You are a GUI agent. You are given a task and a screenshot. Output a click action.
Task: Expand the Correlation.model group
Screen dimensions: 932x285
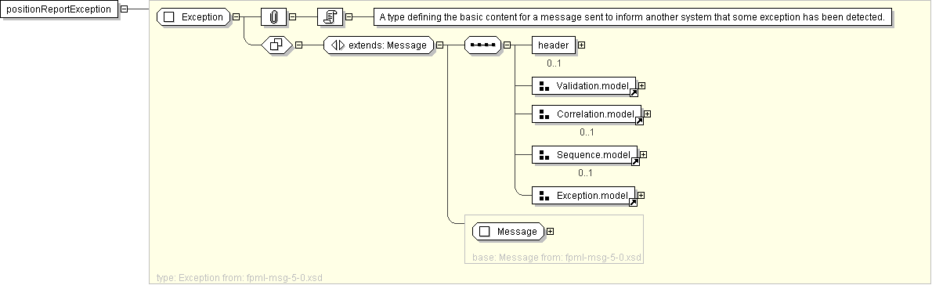tap(647, 114)
